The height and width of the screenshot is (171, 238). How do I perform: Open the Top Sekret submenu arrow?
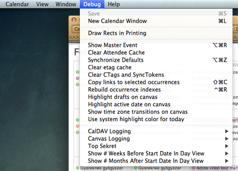coord(227,146)
